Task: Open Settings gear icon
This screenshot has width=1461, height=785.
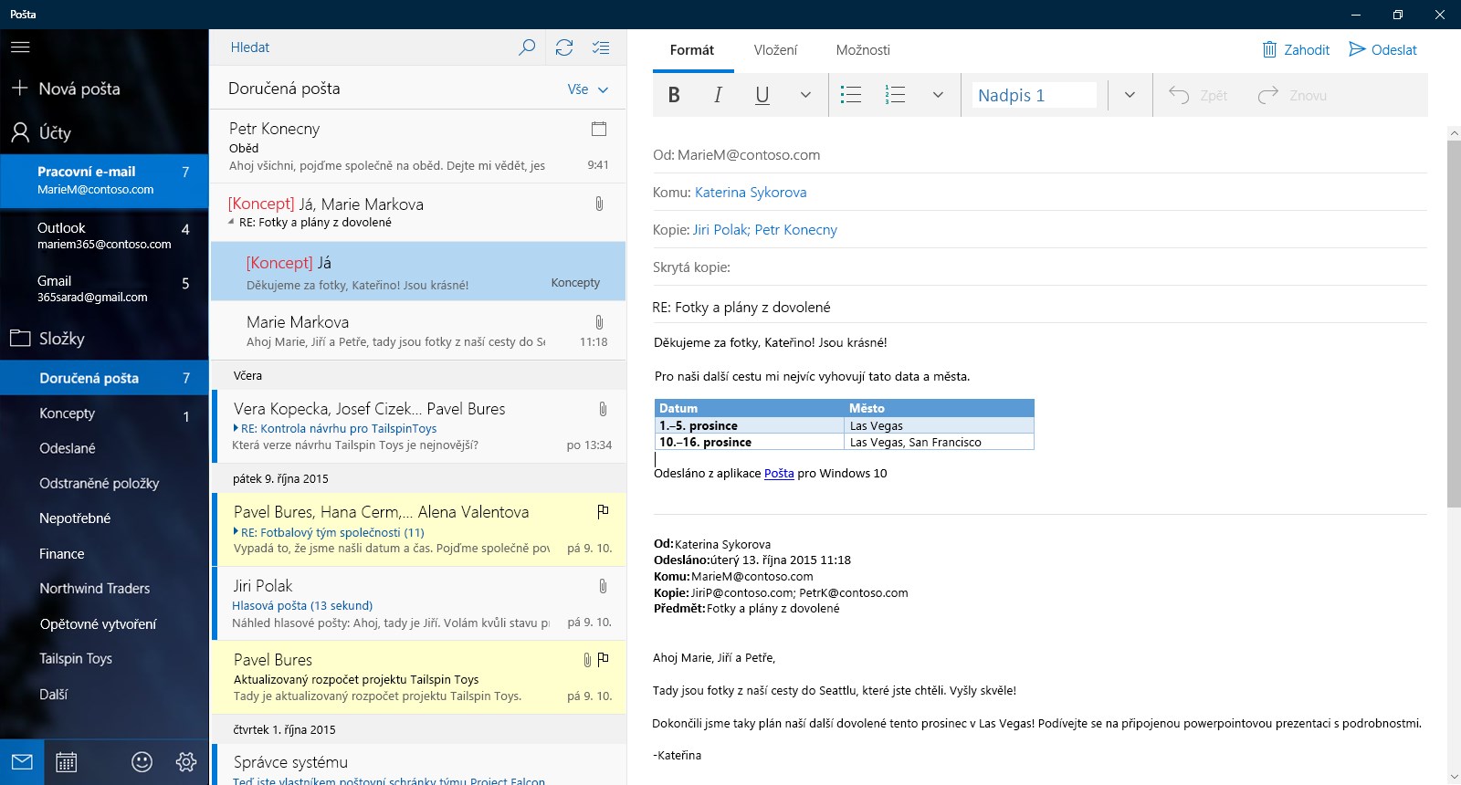Action: [186, 762]
